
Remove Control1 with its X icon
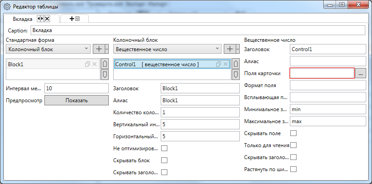point(225,64)
